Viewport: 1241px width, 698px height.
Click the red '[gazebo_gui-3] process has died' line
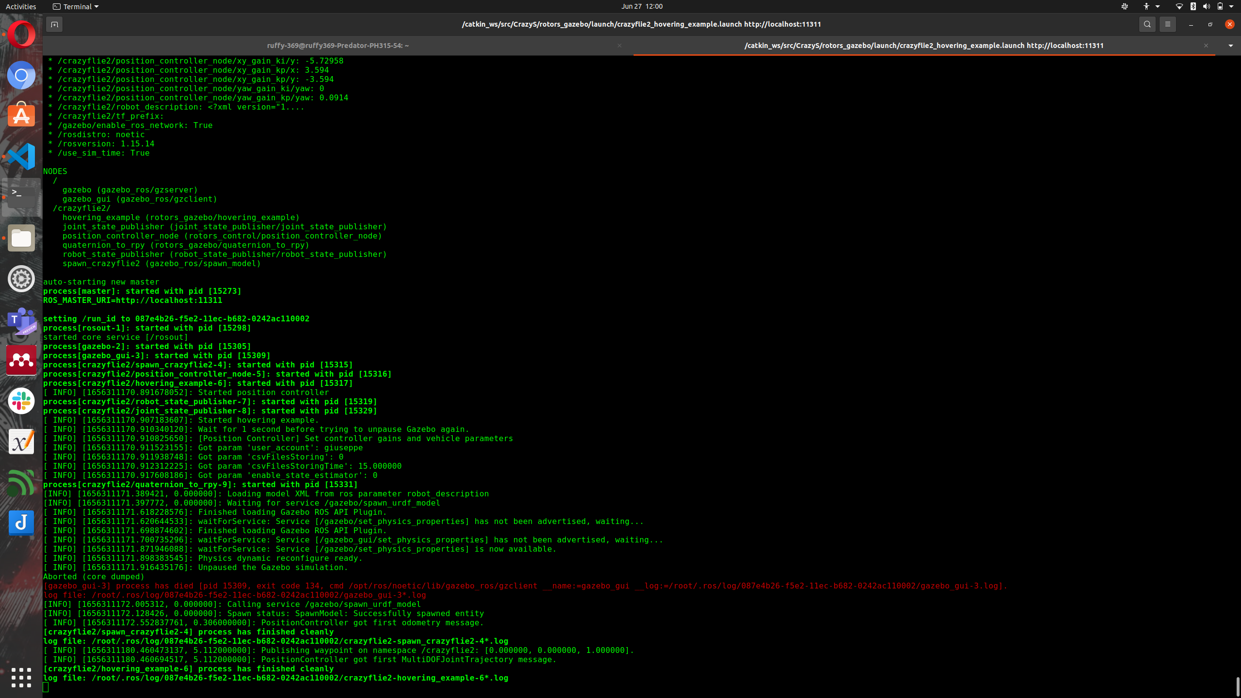click(x=525, y=586)
